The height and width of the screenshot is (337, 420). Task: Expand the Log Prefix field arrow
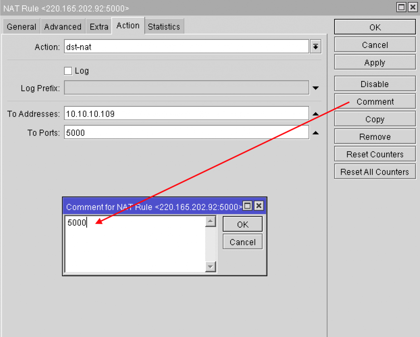pyautogui.click(x=315, y=88)
